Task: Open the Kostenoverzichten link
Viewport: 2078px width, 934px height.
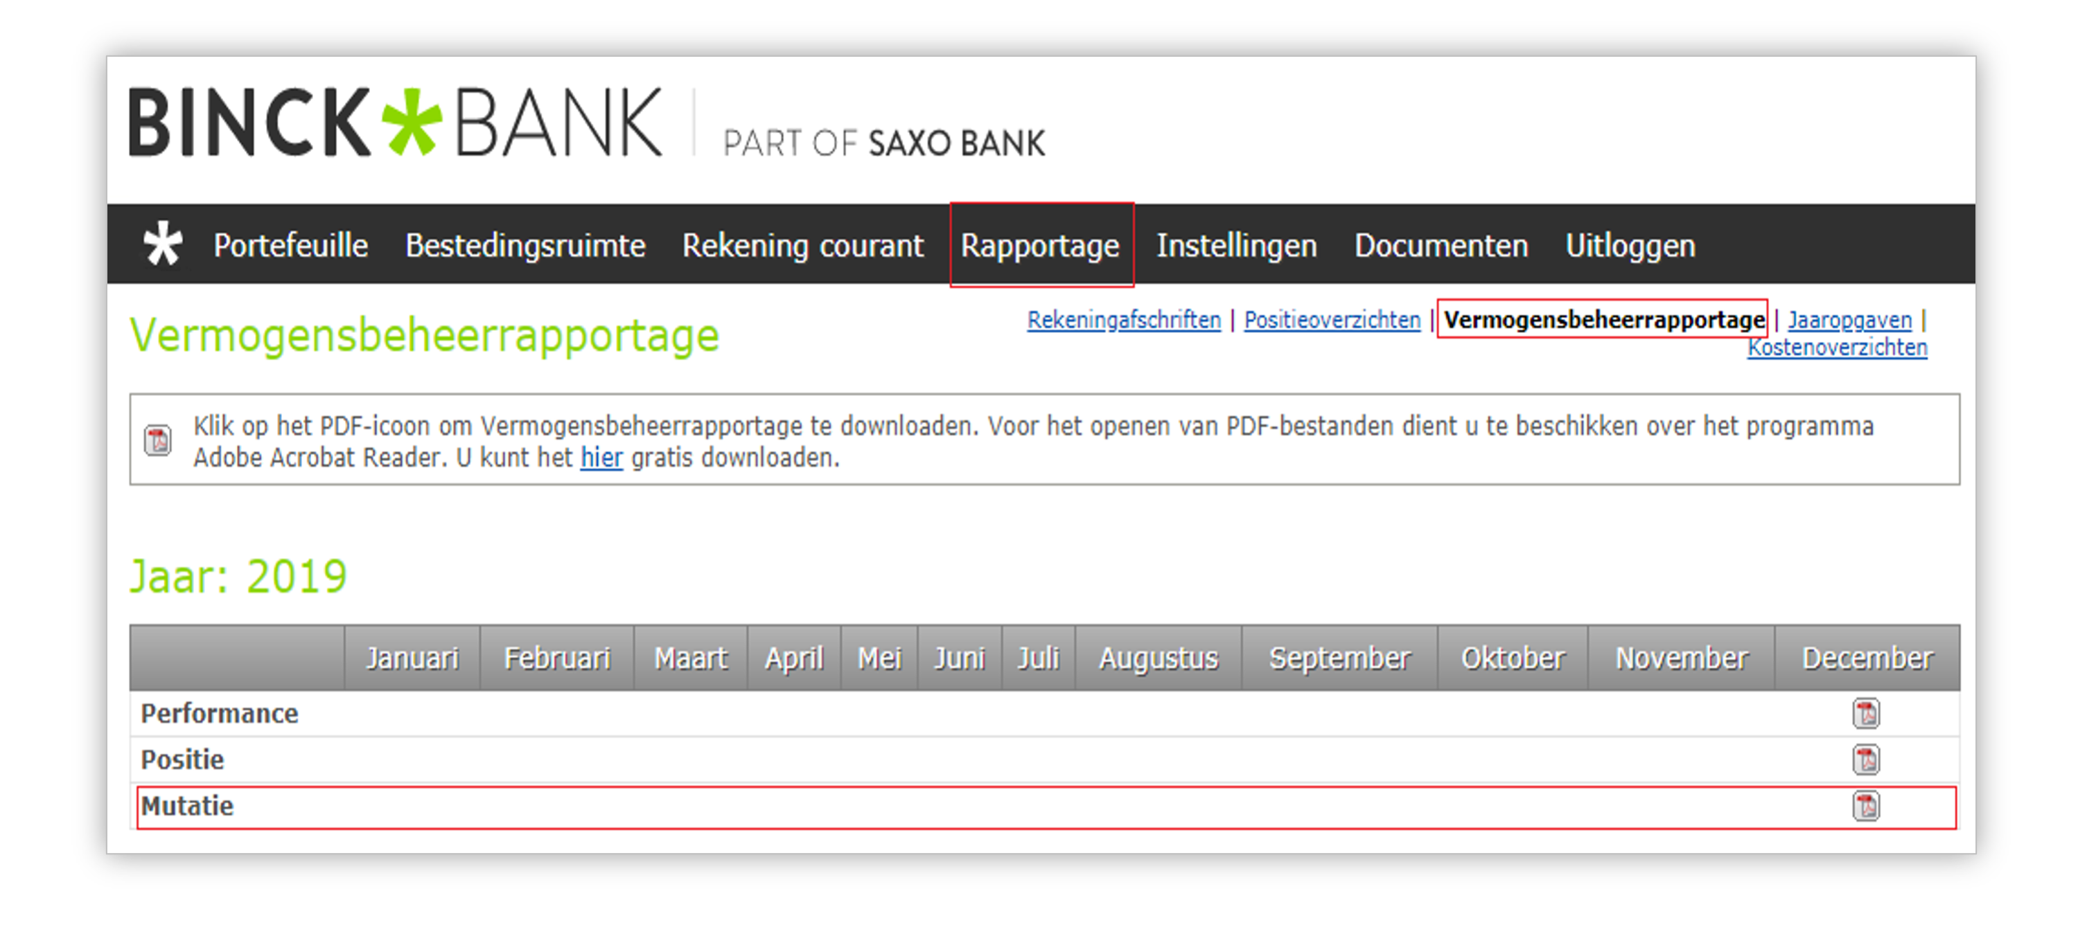Action: (x=1837, y=348)
